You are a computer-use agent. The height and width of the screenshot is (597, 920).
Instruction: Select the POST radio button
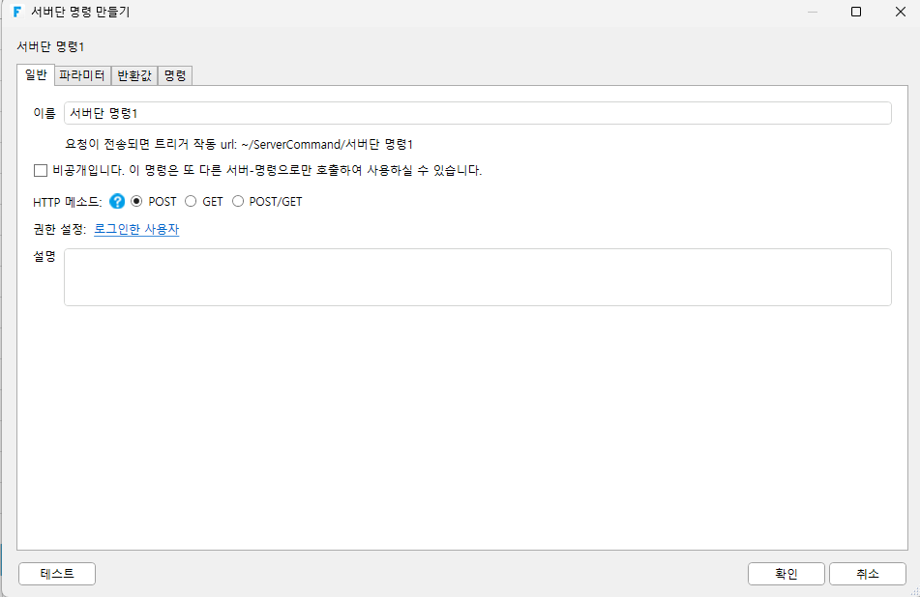click(136, 202)
